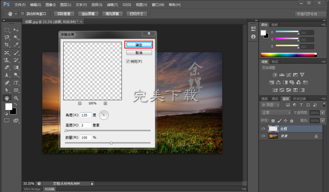Viewport: 329px width, 192px height.
Task: Click the 取消 cancel button
Action: [139, 53]
